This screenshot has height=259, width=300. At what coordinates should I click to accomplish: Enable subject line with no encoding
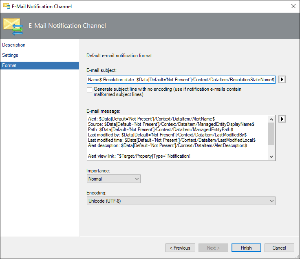pyautogui.click(x=89, y=89)
